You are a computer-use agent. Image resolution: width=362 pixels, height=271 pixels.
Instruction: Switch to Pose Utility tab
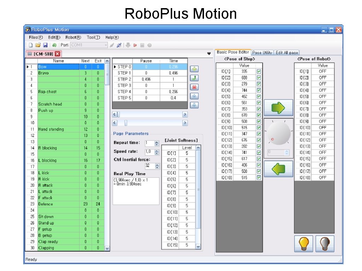click(x=262, y=53)
